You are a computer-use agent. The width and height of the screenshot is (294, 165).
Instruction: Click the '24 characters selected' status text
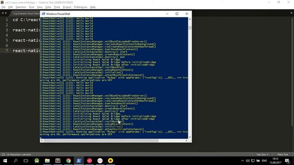(18, 154)
